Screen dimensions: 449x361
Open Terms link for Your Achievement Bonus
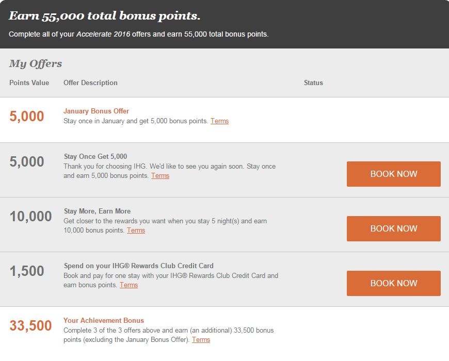(201, 340)
